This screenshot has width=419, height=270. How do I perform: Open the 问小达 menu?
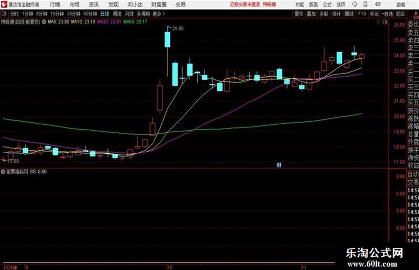tap(135, 4)
